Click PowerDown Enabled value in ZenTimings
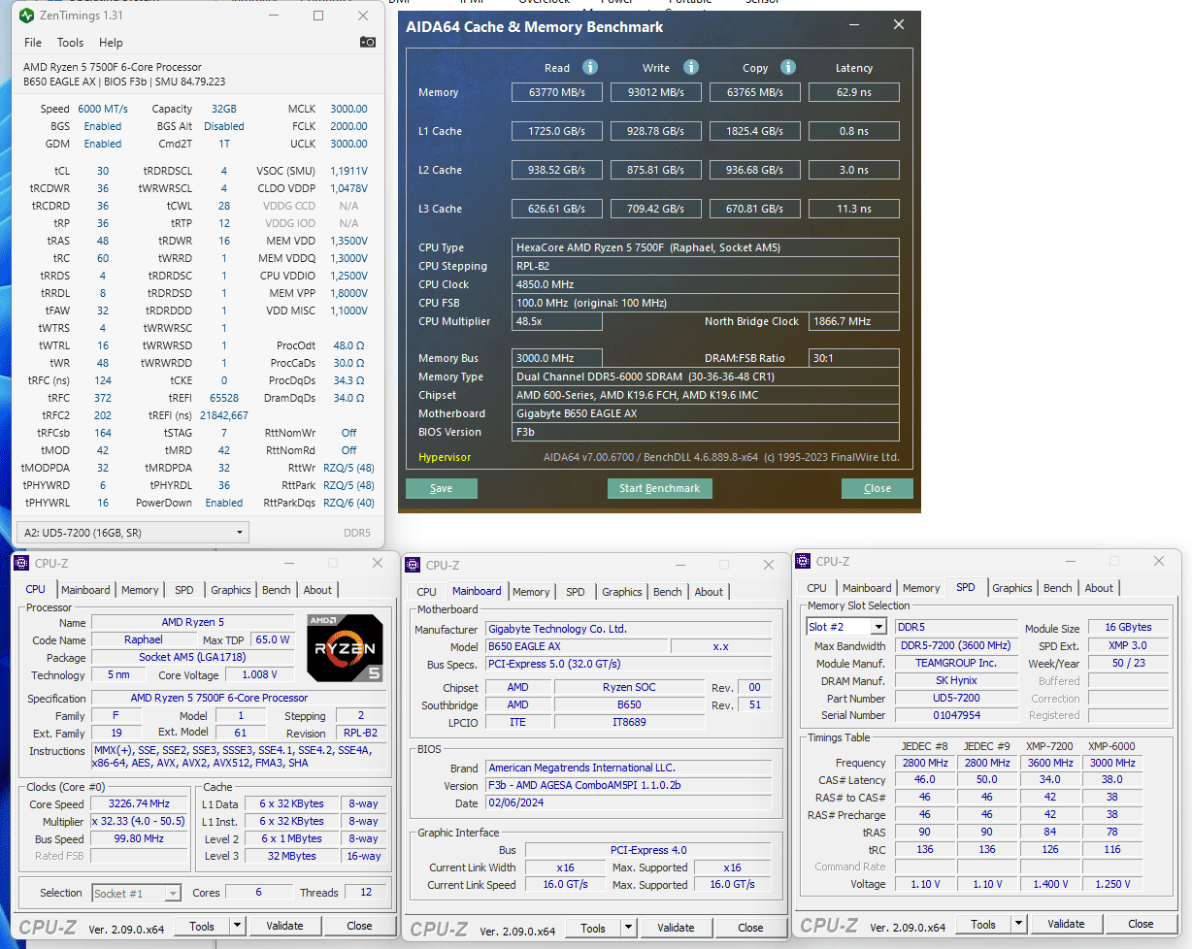 coord(224,503)
